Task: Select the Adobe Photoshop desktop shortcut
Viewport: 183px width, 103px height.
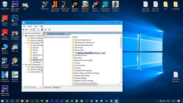Action: tap(15, 20)
